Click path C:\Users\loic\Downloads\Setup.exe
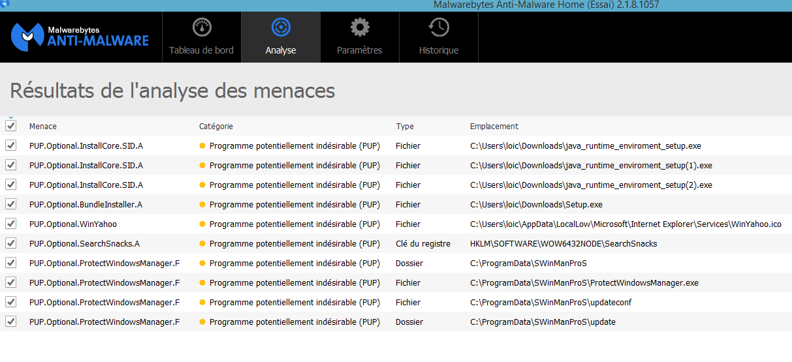 point(536,205)
